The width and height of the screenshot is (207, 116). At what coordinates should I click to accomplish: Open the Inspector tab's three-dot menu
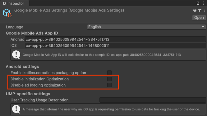point(203,3)
